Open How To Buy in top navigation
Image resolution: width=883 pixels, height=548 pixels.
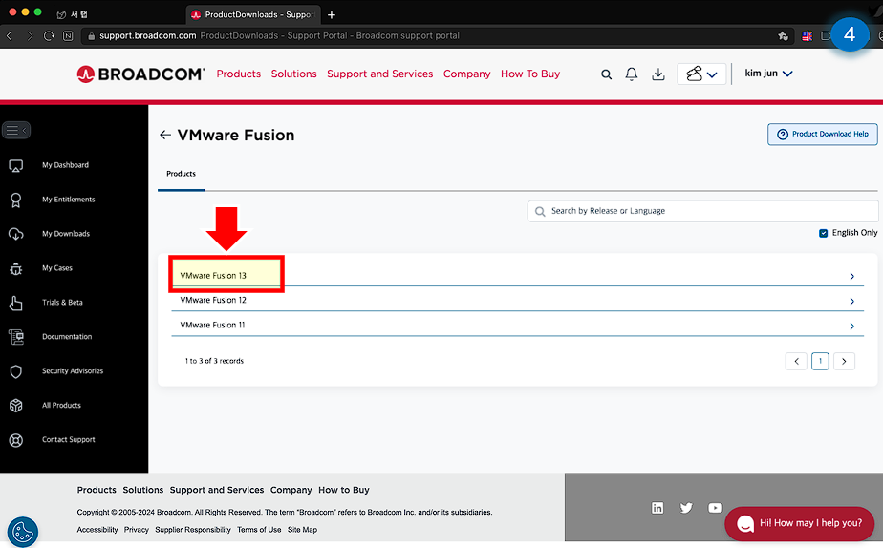coord(530,74)
